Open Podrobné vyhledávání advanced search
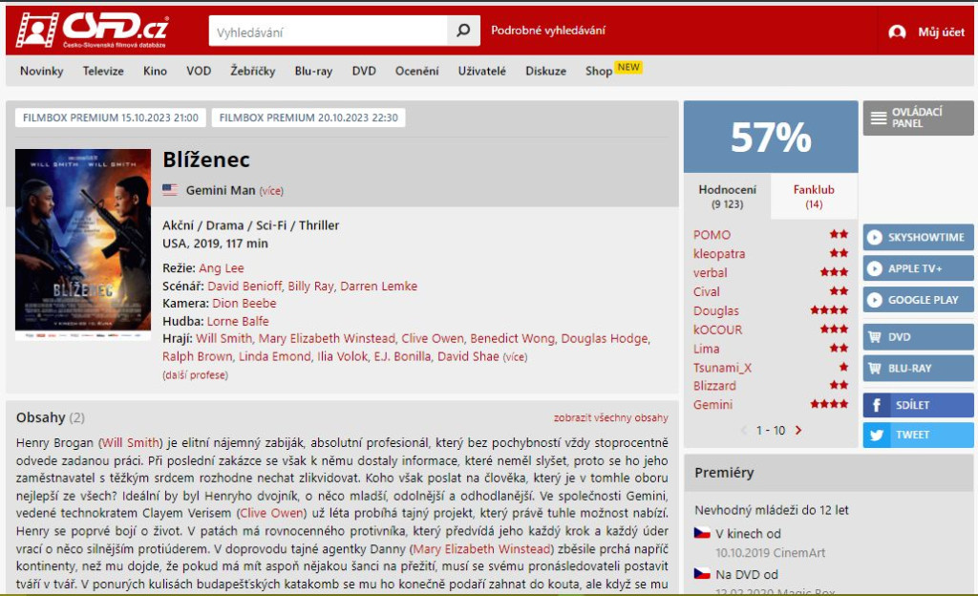 coord(547,31)
